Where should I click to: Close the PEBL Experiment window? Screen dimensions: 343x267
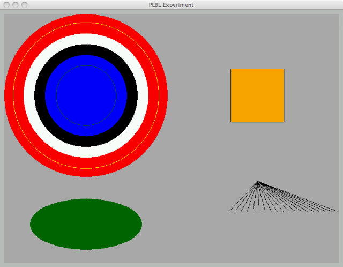pos(6,5)
